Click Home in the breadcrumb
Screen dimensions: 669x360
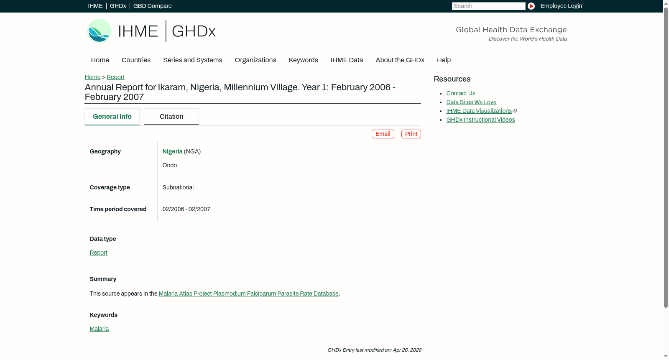[92, 77]
